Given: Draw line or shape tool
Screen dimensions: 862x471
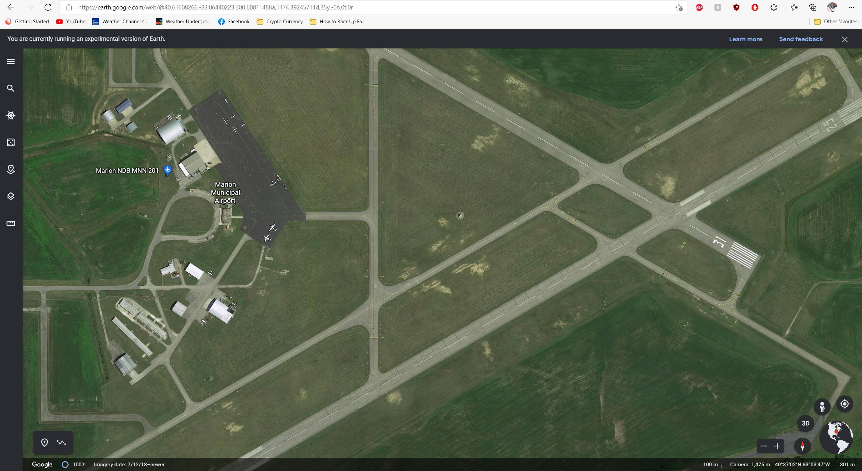Looking at the screenshot, I should click(x=61, y=442).
